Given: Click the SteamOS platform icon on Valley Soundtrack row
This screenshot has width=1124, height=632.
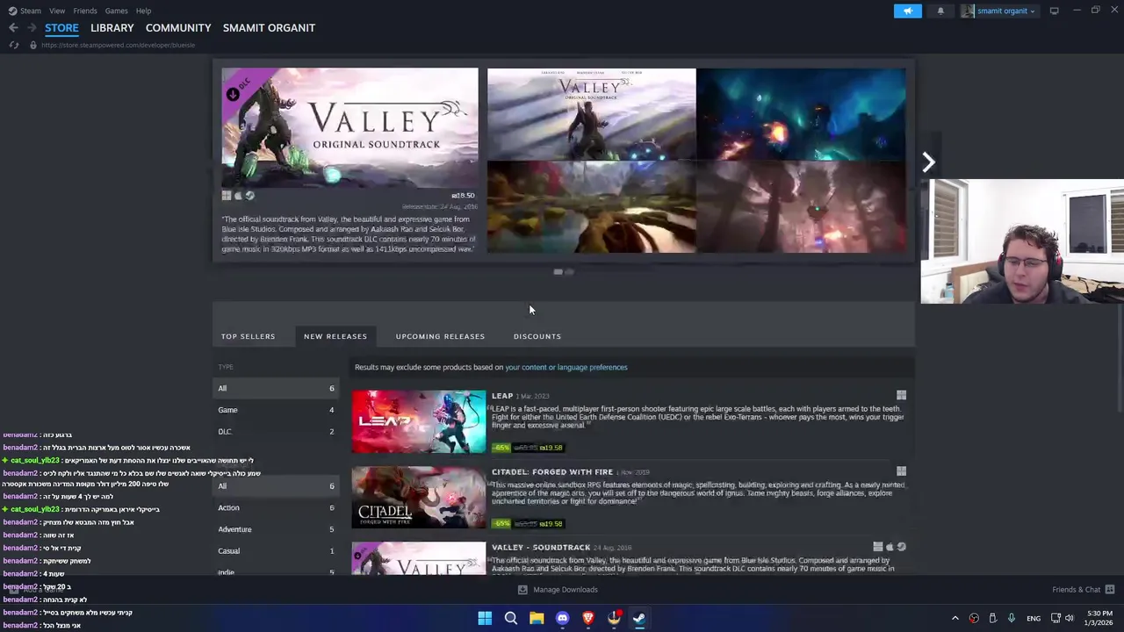Looking at the screenshot, I should 901,547.
